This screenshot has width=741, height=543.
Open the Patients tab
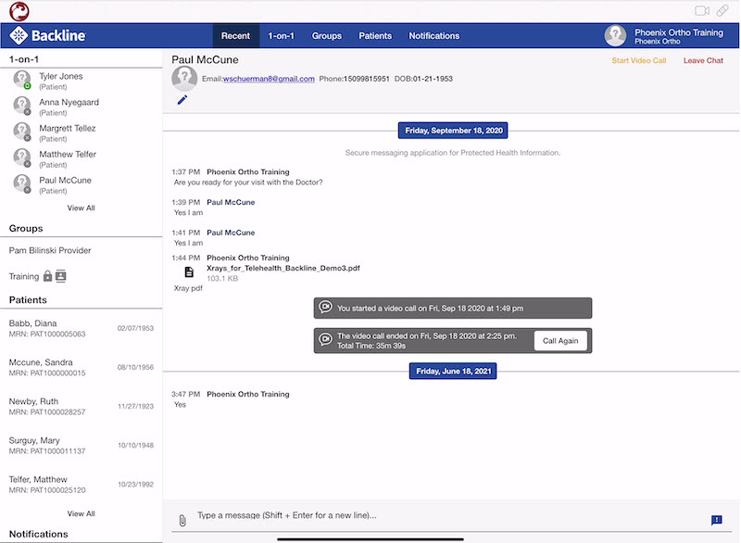375,35
